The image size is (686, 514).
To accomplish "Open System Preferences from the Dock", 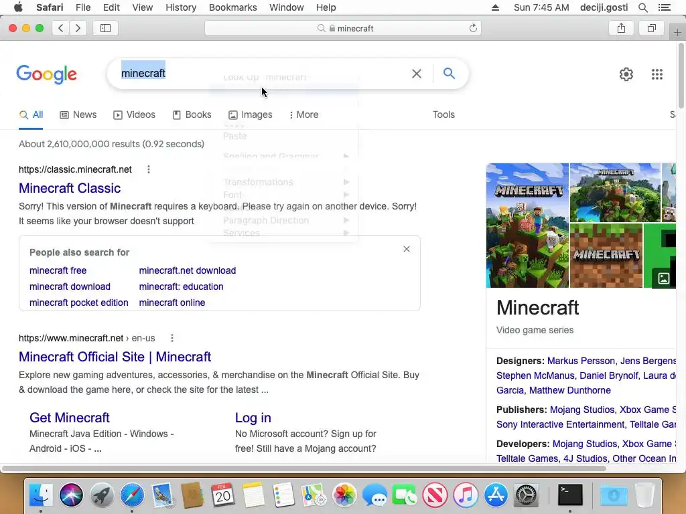I will click(527, 495).
